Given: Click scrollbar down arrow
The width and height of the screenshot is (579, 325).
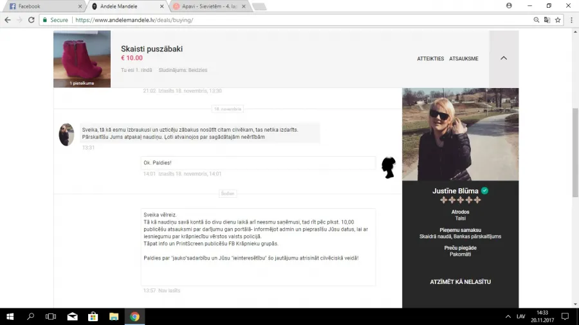Looking at the screenshot, I should pyautogui.click(x=575, y=304).
